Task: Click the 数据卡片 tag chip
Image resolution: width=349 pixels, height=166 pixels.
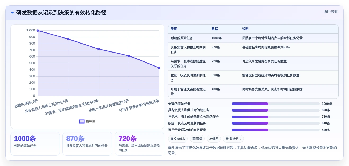Action: (233, 139)
